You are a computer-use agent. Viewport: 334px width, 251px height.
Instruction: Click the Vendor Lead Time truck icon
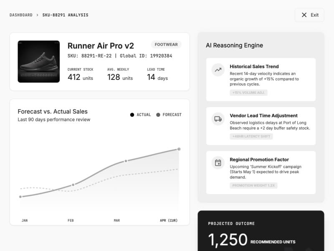tap(218, 119)
